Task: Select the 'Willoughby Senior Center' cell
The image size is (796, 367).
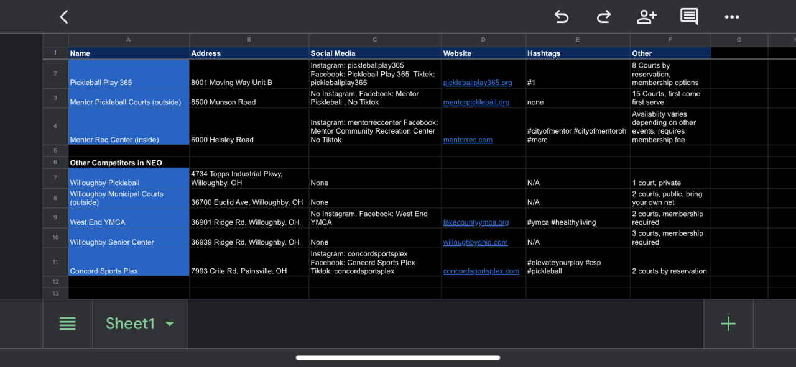Action: coord(129,238)
